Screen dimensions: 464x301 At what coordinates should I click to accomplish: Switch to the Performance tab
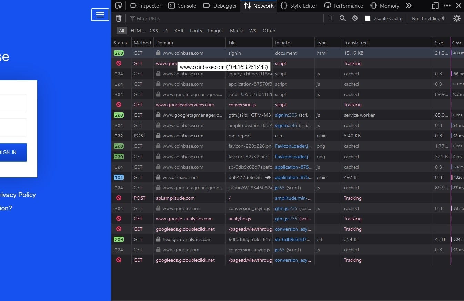pos(343,6)
